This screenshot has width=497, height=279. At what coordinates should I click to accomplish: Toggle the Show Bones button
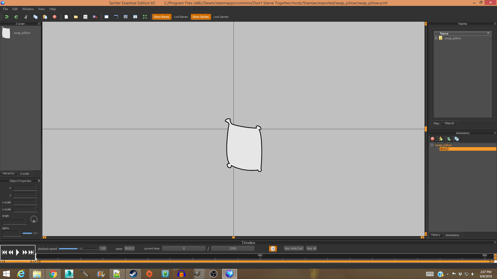coord(162,17)
